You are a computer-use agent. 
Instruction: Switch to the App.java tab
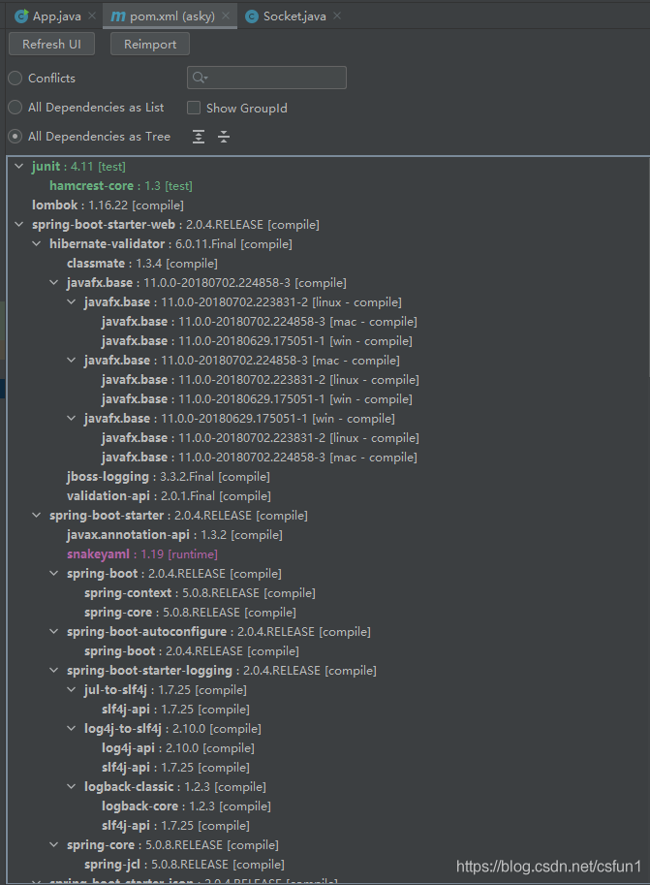point(56,16)
